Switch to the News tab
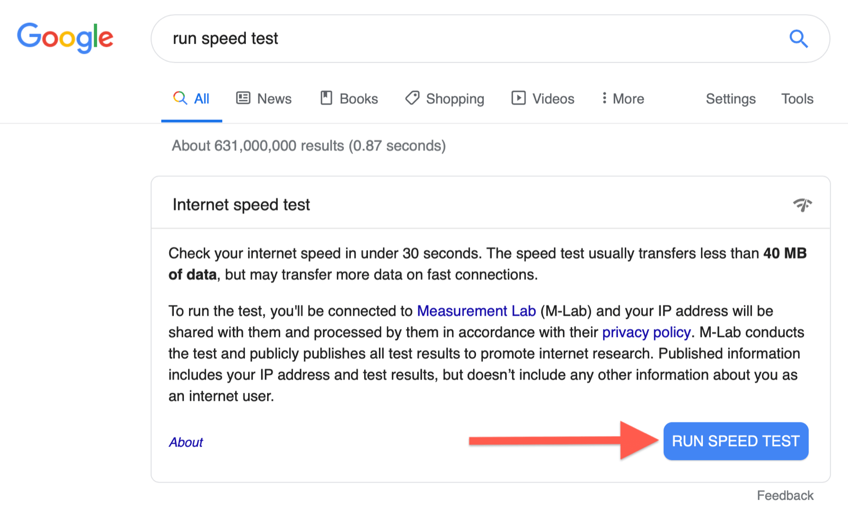 point(263,99)
